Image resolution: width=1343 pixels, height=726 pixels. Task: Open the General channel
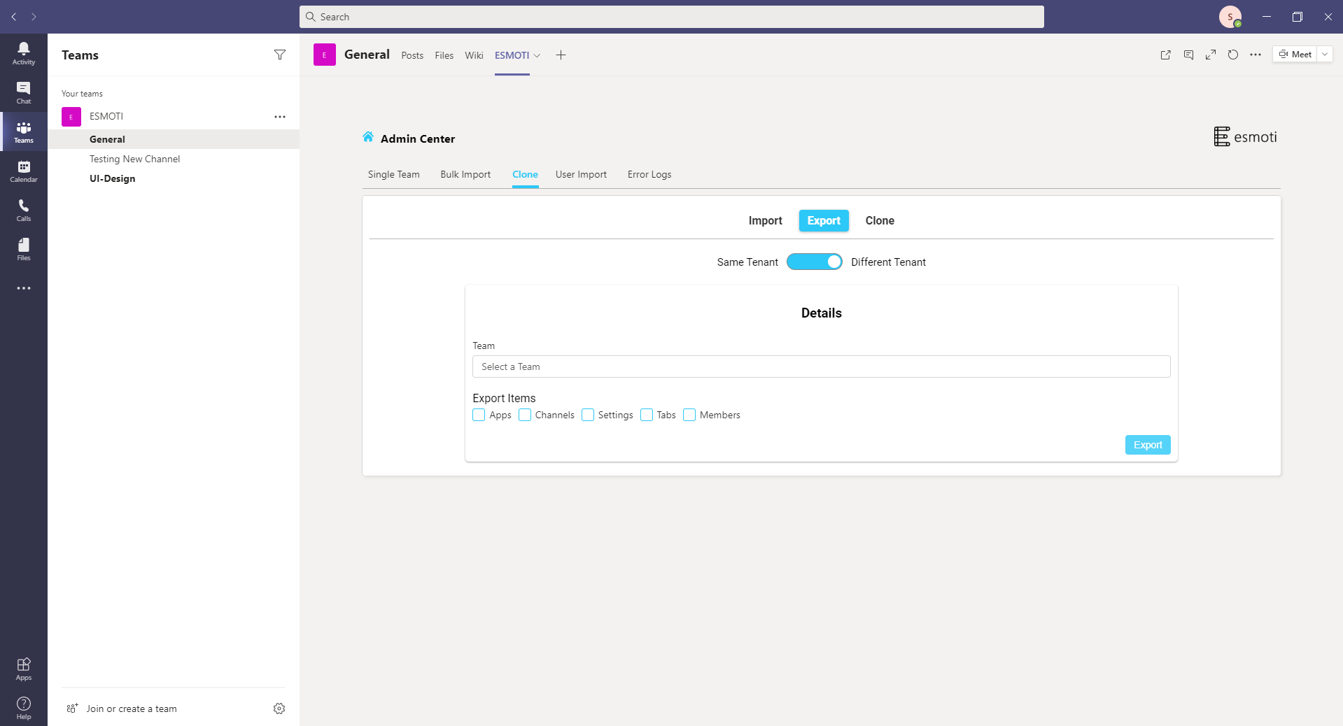click(x=174, y=139)
